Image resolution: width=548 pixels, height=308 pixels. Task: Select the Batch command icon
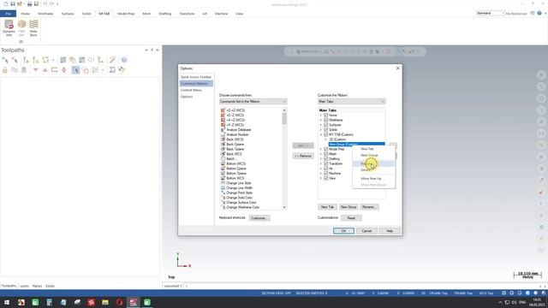tap(223, 158)
